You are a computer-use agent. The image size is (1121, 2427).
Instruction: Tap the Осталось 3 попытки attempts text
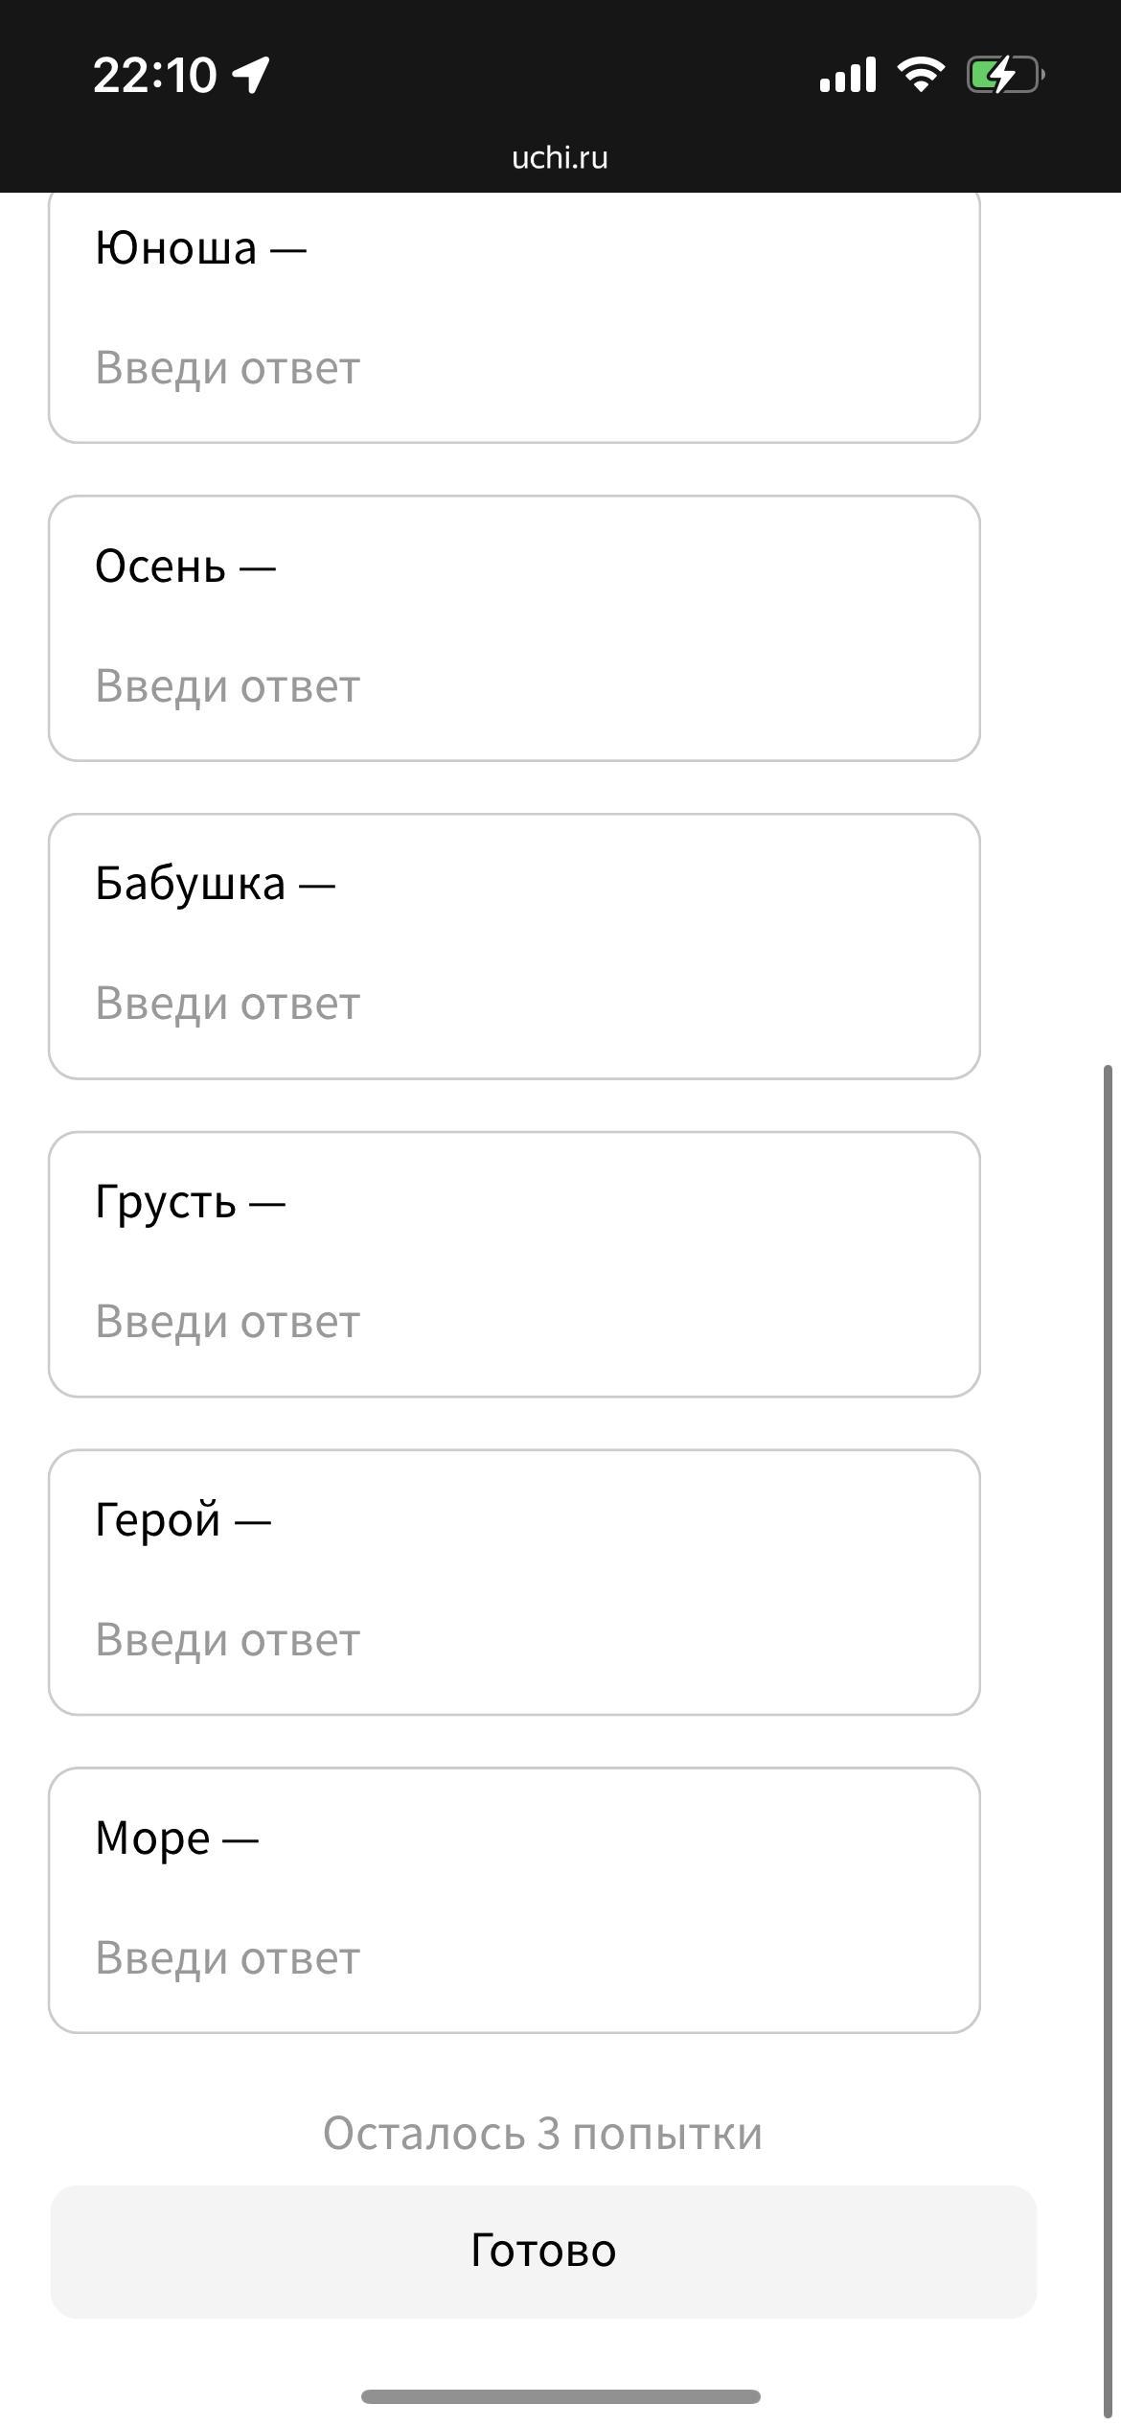click(x=542, y=2134)
